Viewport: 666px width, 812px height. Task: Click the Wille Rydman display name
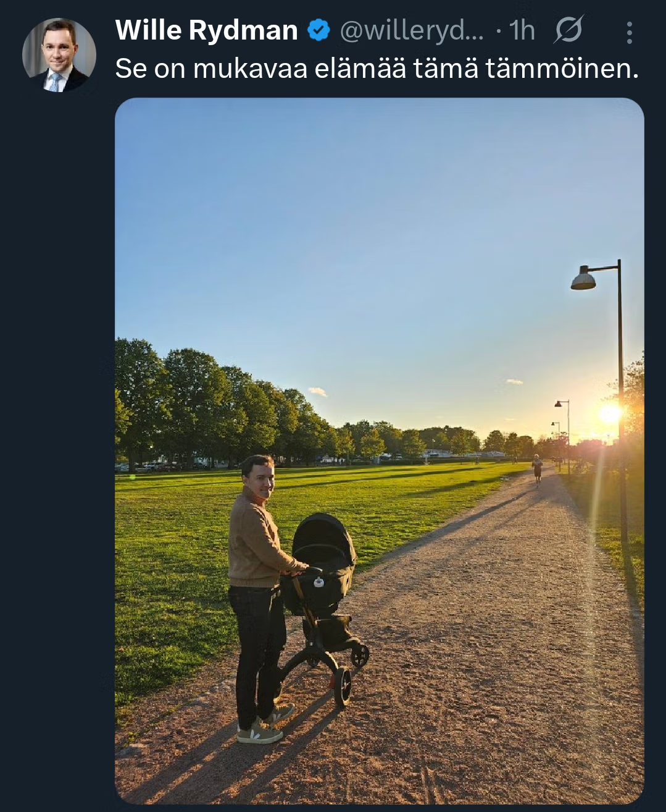(207, 30)
